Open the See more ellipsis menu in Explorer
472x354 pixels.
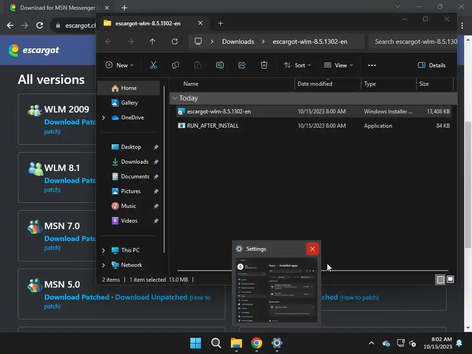coord(372,65)
